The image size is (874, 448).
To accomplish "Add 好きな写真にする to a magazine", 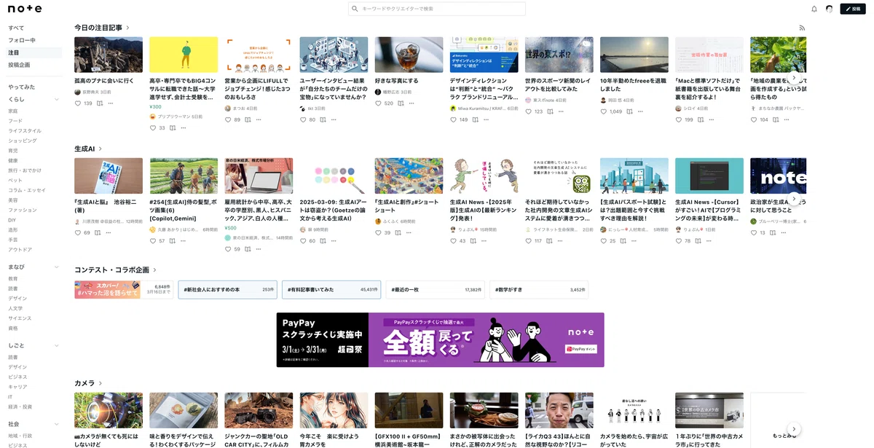I will [x=400, y=103].
